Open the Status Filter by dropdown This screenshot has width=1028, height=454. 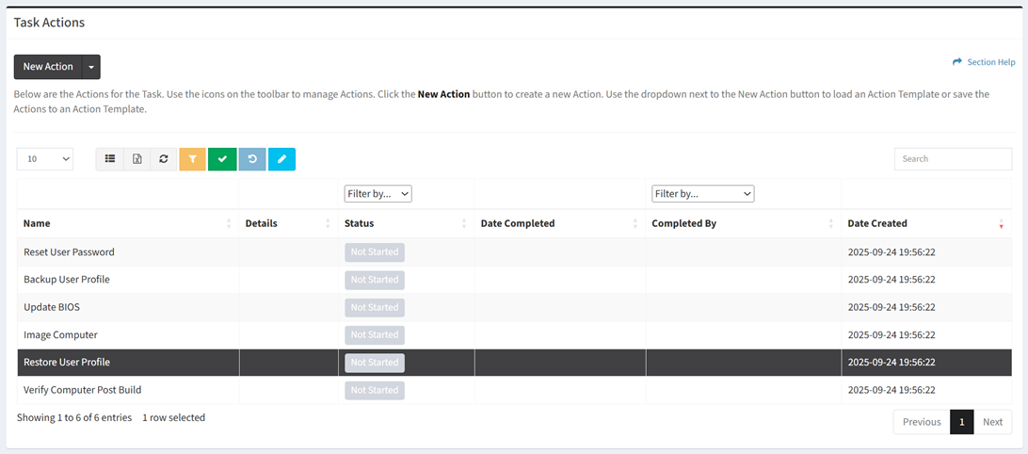click(x=377, y=193)
